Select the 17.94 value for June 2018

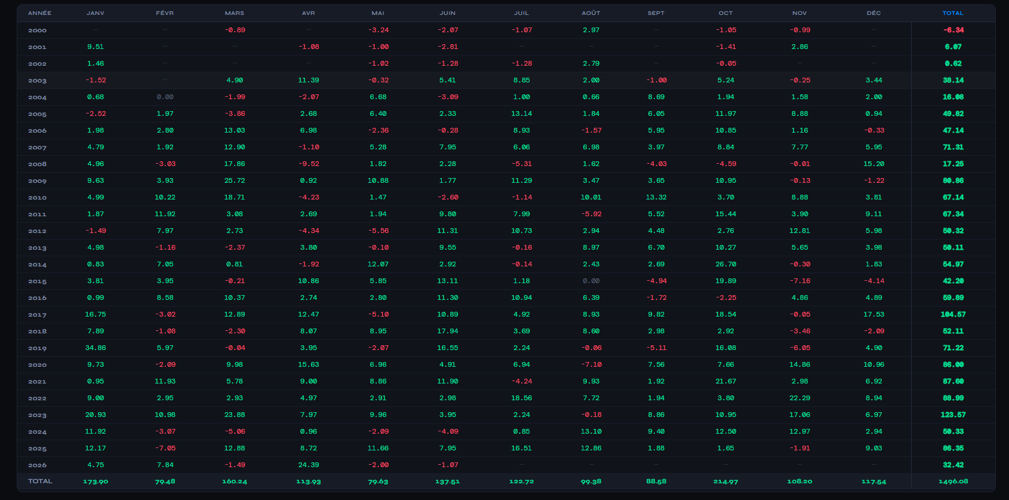448,331
